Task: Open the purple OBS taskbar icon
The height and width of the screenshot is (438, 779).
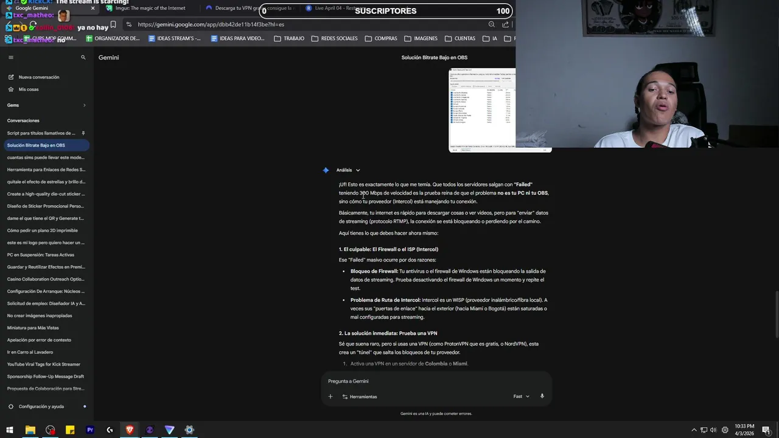Action: (x=150, y=430)
